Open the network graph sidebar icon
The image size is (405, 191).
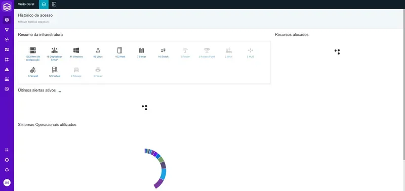click(7, 39)
